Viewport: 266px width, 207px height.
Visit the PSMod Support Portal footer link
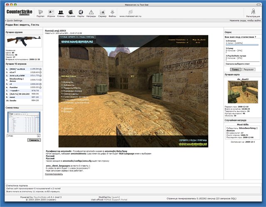(116, 200)
